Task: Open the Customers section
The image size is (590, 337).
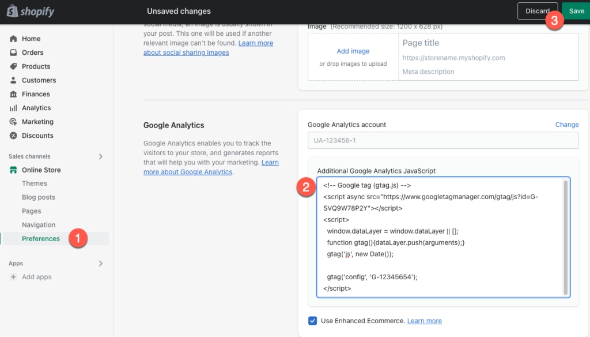Action: click(39, 80)
